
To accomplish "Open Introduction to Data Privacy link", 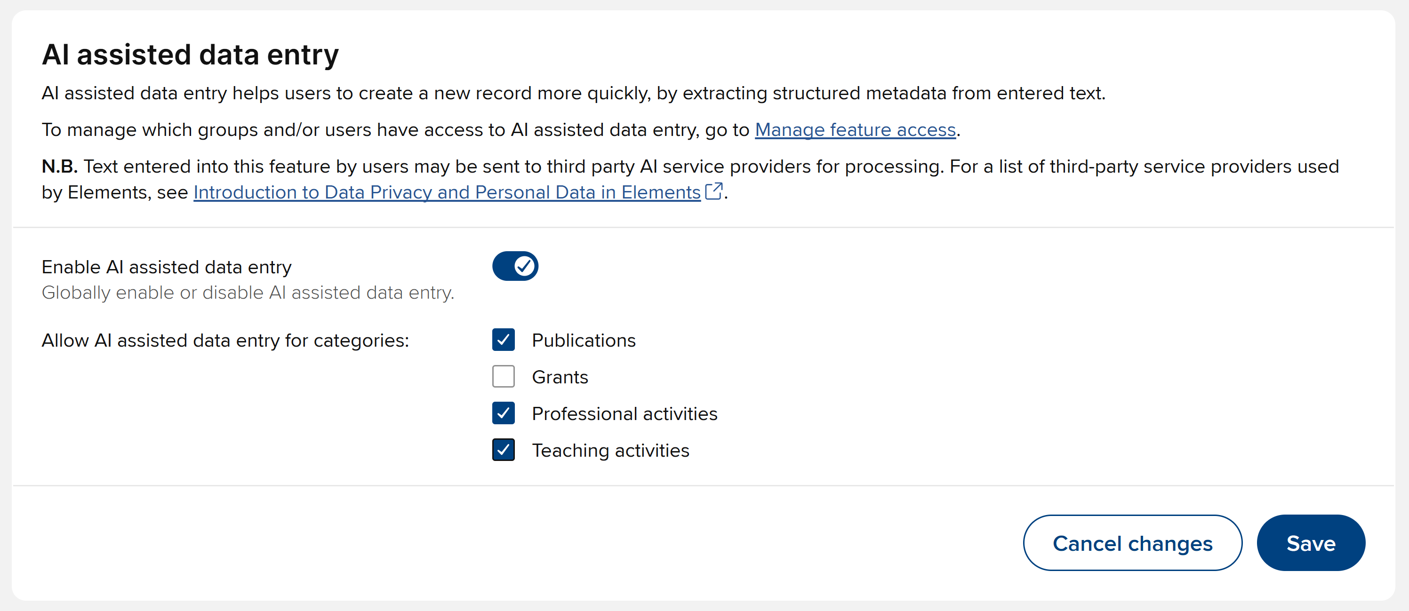I will pos(447,192).
